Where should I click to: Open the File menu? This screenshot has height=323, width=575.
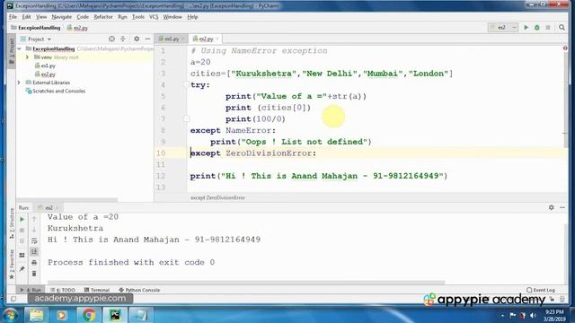coord(13,17)
